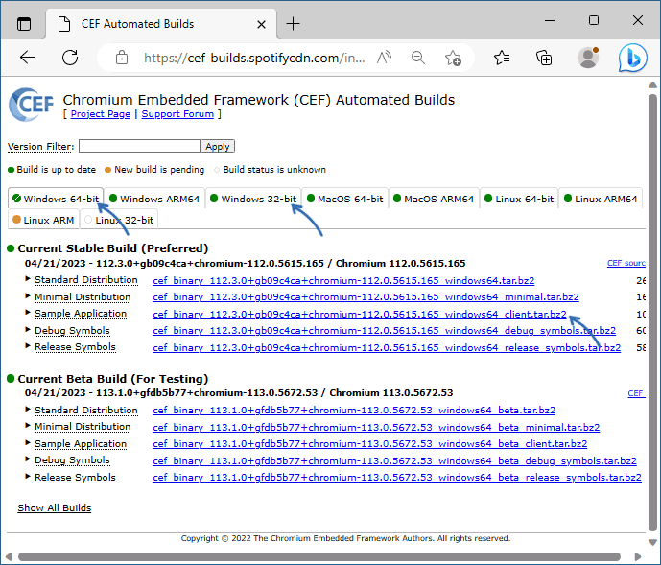Click the Current Stable Build (Preferred) heading
The width and height of the screenshot is (661, 565).
113,248
